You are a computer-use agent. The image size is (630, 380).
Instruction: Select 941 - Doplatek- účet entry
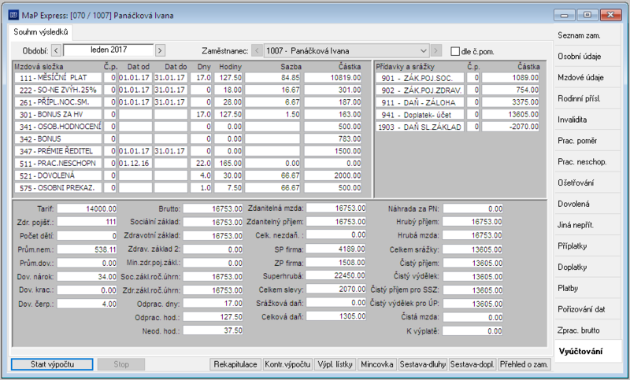point(458,115)
